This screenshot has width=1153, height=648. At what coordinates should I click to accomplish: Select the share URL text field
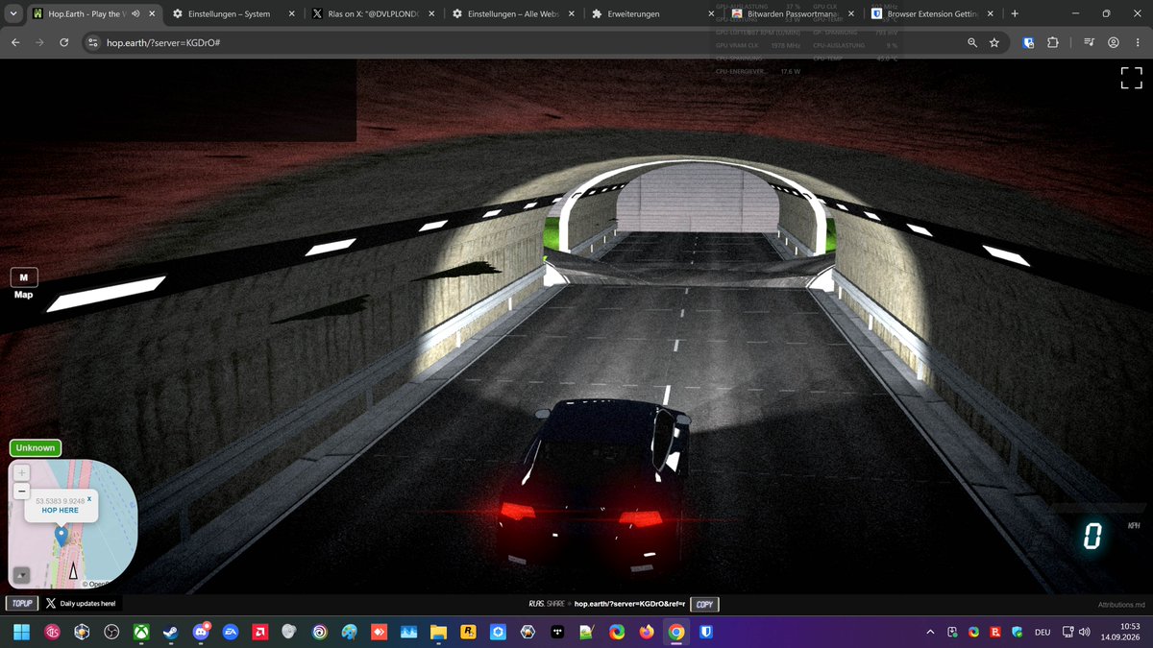coord(629,605)
